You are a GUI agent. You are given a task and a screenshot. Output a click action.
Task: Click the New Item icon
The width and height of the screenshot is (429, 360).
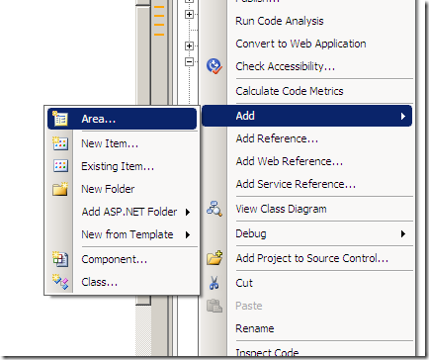[60, 143]
